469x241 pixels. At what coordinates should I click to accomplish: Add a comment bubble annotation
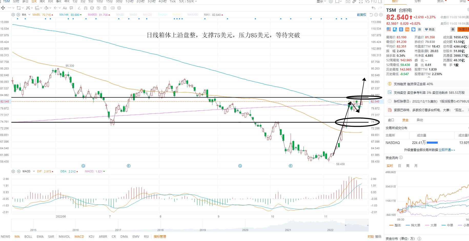71,8
